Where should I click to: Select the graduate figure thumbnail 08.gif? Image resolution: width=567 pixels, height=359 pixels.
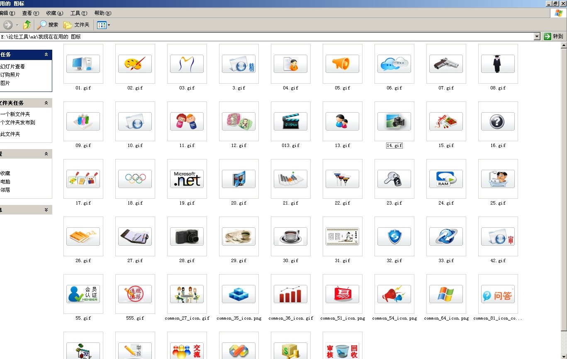click(498, 64)
